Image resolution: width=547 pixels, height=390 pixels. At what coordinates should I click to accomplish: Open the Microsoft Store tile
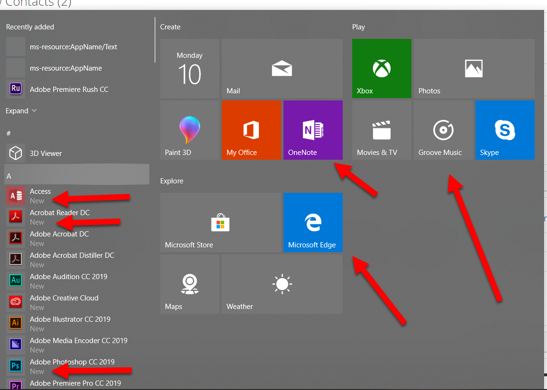(220, 223)
